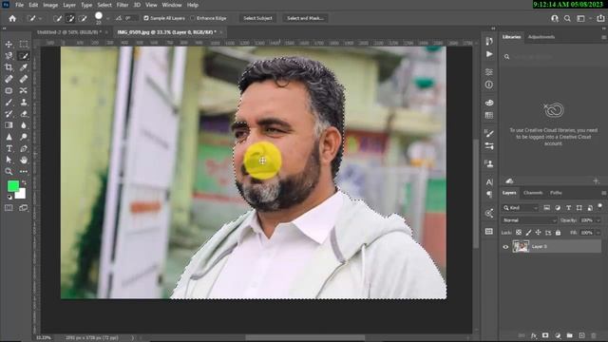The image size is (608, 342).
Task: Toggle Quick Mask mode
Action: point(9,208)
